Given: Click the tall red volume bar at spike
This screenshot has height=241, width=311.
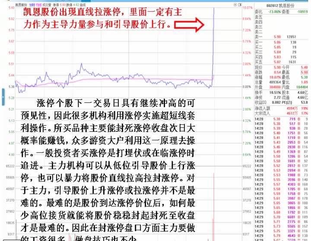Looking at the screenshot, I should pos(214,207).
